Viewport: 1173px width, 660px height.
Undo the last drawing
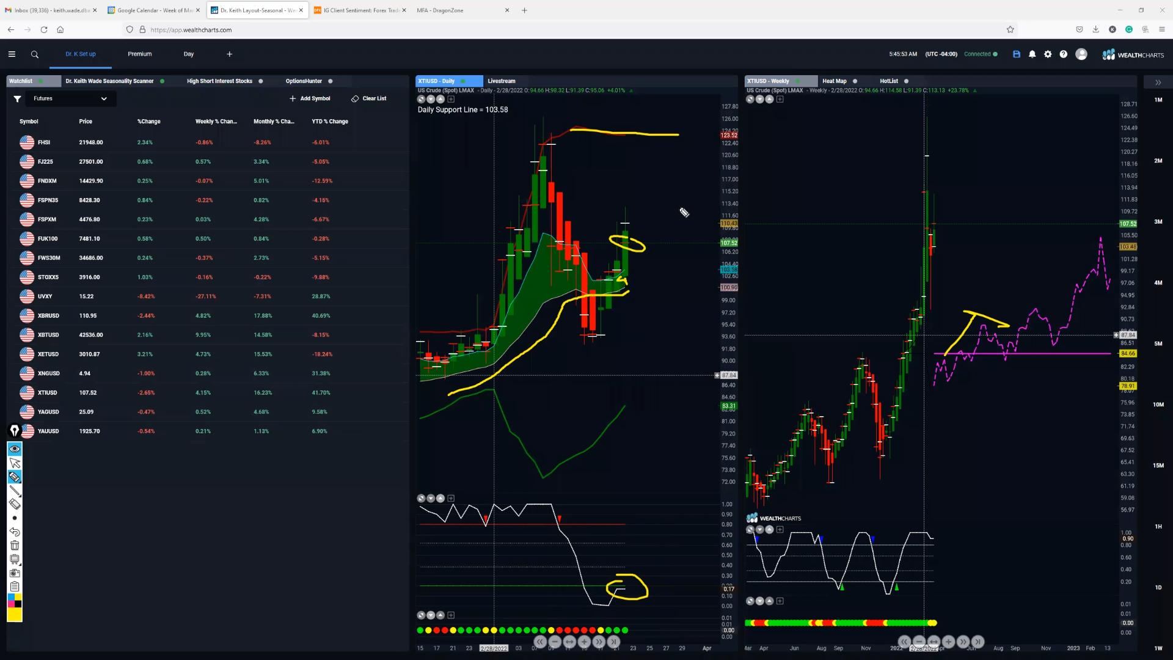15,532
